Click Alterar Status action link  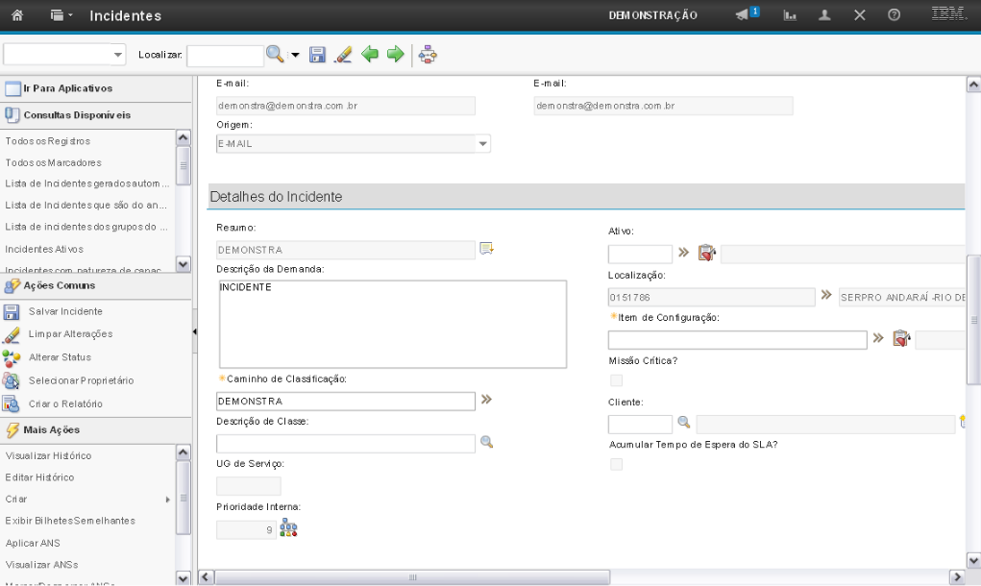60,357
